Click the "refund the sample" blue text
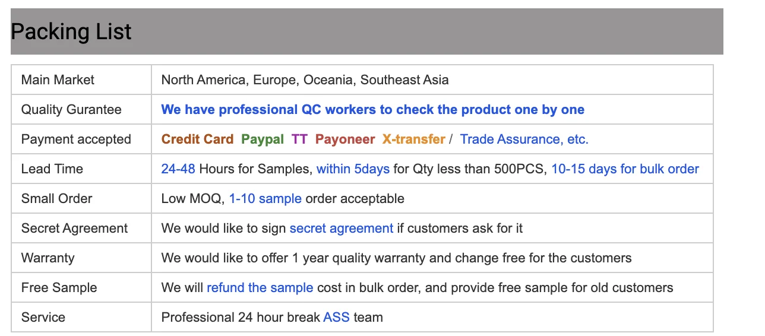Viewport: 765px width, 336px height. click(260, 288)
